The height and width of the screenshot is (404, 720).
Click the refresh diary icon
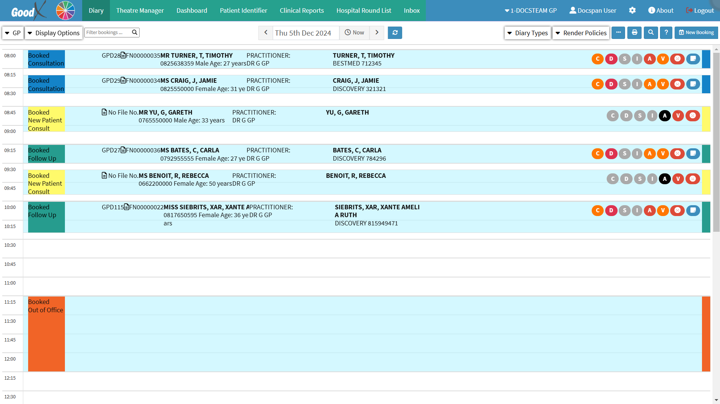click(395, 33)
